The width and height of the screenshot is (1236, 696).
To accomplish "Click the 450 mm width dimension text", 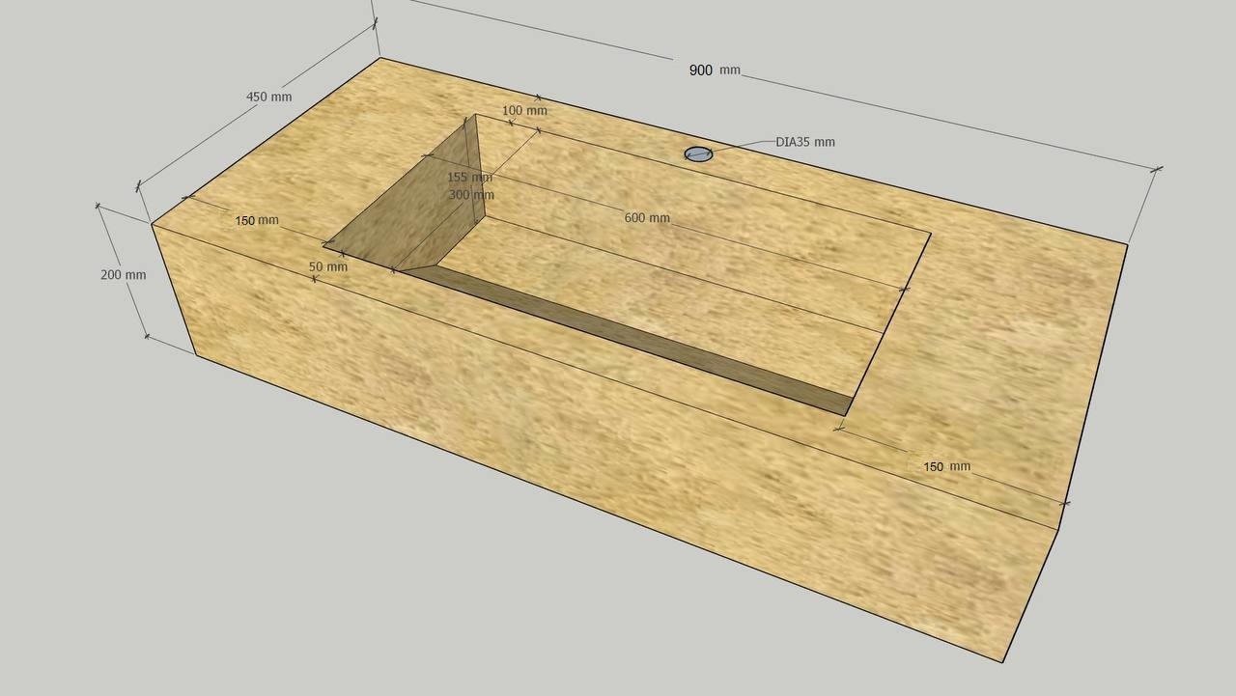I will pyautogui.click(x=268, y=97).
